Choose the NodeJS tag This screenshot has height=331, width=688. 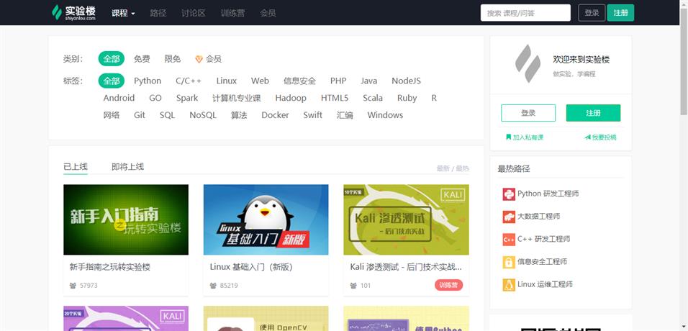tap(407, 81)
